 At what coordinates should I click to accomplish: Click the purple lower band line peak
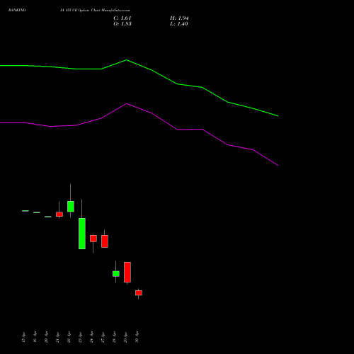127,103
